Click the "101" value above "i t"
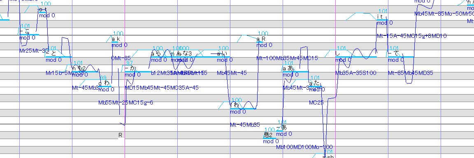Viewport: 474px width, 158px height. [x=383, y=11]
